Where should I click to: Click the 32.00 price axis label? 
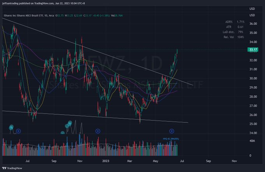(253, 60)
